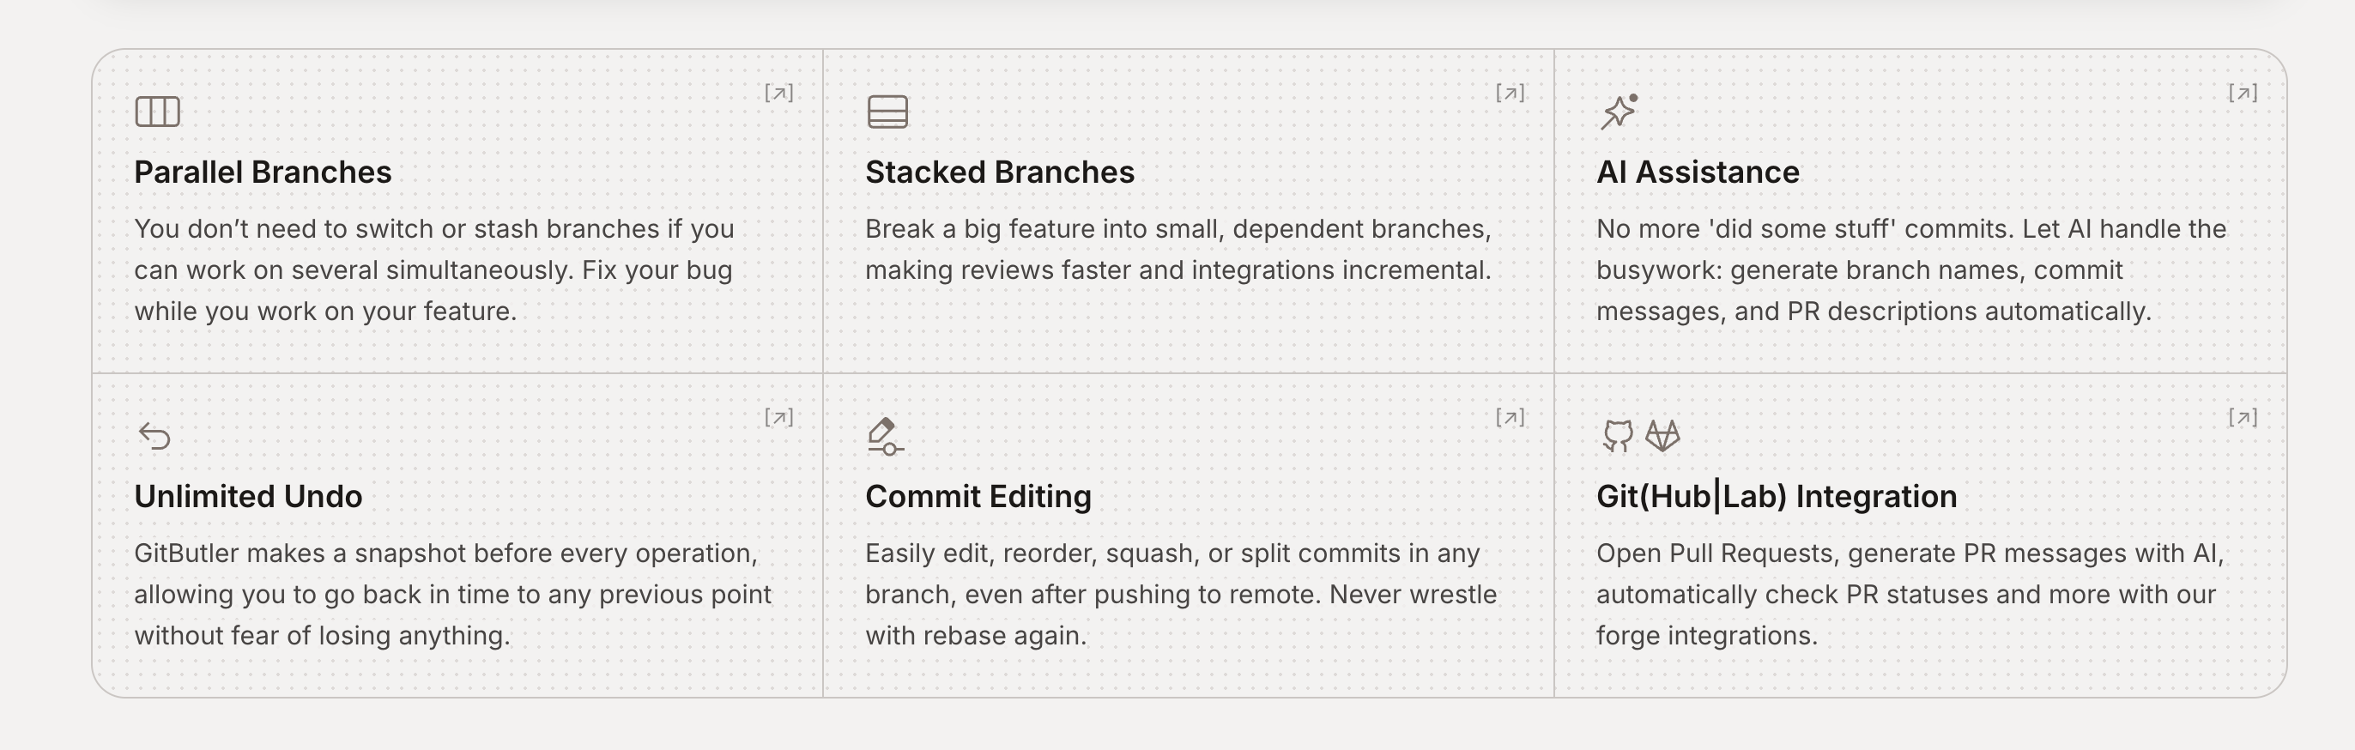
Task: Click the Git(Hub|Lab) Integration heading
Action: click(x=1777, y=497)
